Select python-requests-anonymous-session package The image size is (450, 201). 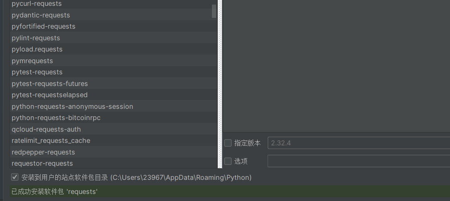coord(113,106)
